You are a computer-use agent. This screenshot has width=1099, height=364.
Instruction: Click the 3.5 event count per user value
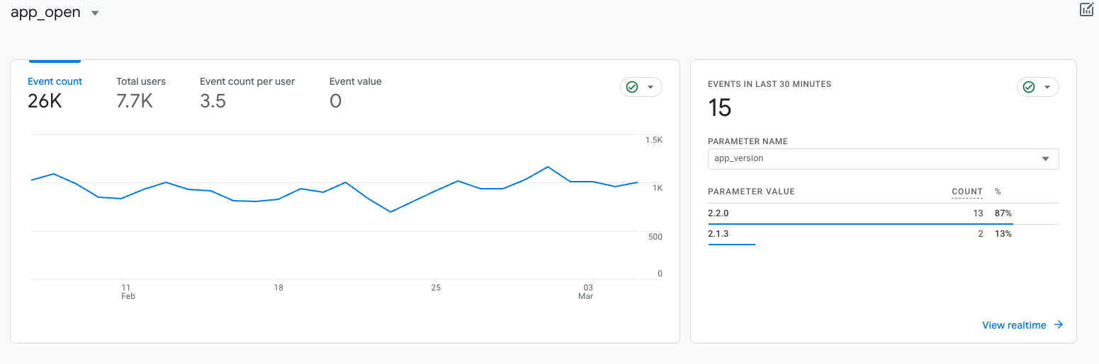coord(213,101)
